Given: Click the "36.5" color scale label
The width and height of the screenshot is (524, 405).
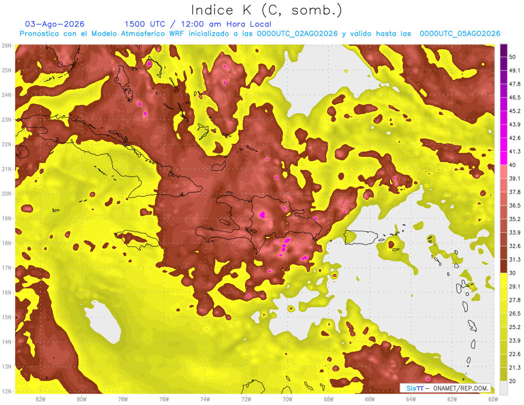Looking at the screenshot, I should (514, 205).
